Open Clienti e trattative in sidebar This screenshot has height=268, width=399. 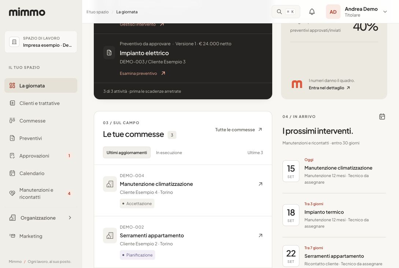coord(41,103)
